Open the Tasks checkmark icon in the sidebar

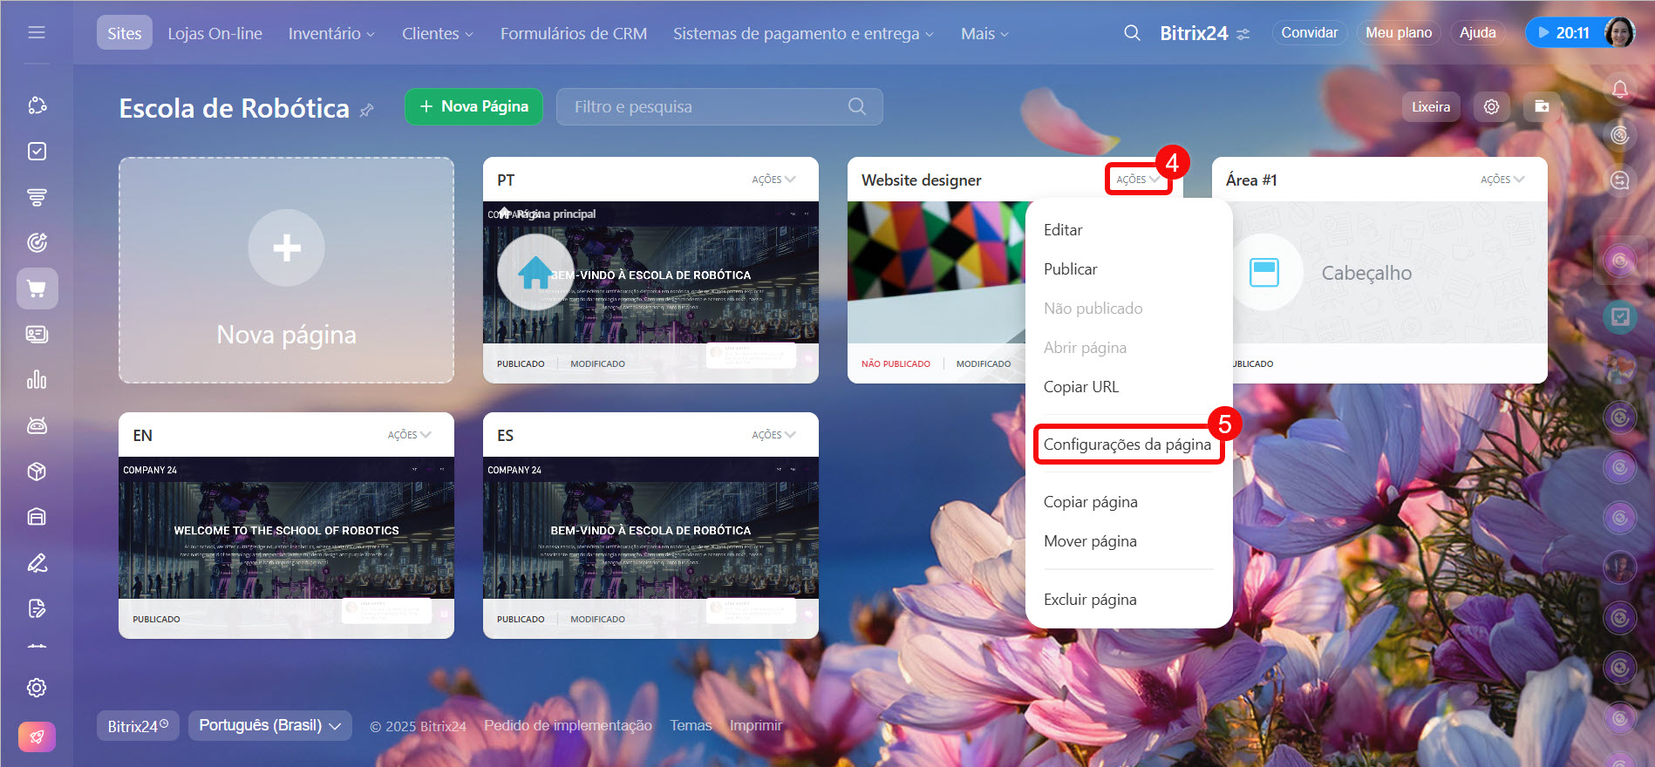[x=37, y=152]
